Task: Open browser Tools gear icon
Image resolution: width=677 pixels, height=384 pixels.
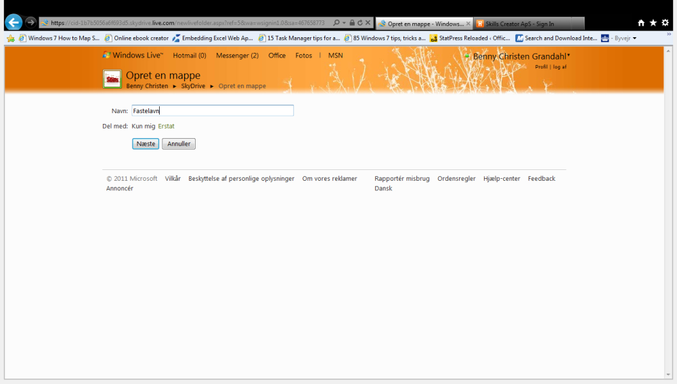Action: click(x=665, y=23)
